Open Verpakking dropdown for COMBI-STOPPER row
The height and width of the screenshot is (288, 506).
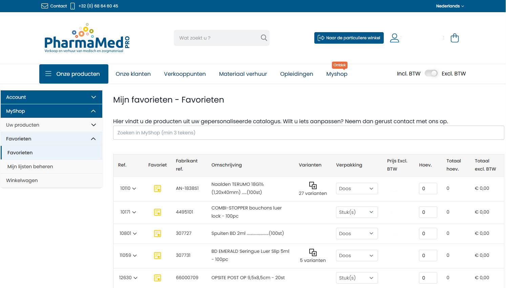[357, 212]
